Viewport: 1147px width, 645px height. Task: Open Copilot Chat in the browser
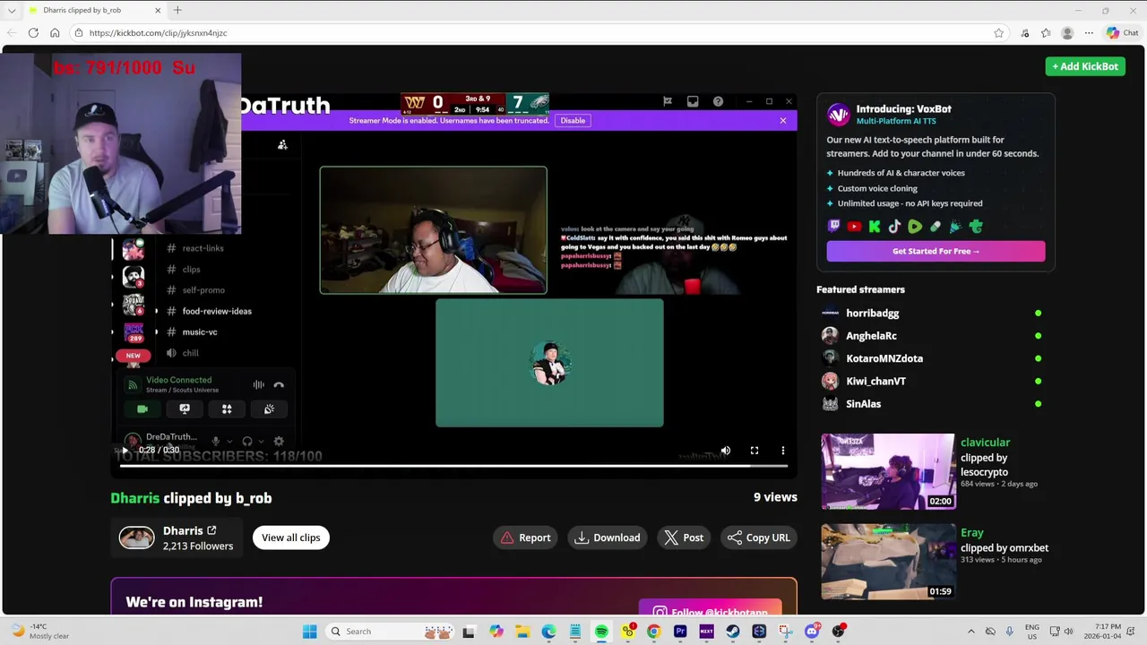[x=1122, y=33]
